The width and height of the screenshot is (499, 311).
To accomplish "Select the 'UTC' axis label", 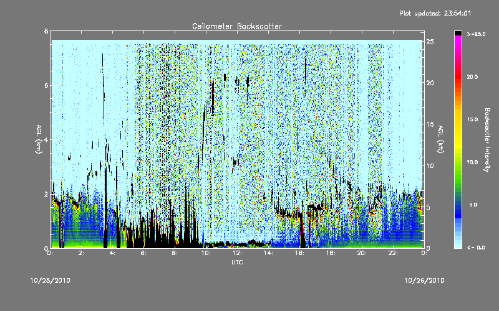I will pos(237,262).
